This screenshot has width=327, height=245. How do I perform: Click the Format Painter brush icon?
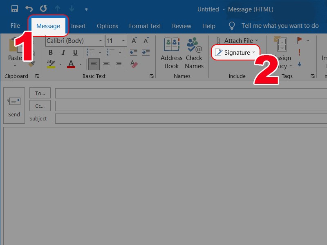(31, 64)
